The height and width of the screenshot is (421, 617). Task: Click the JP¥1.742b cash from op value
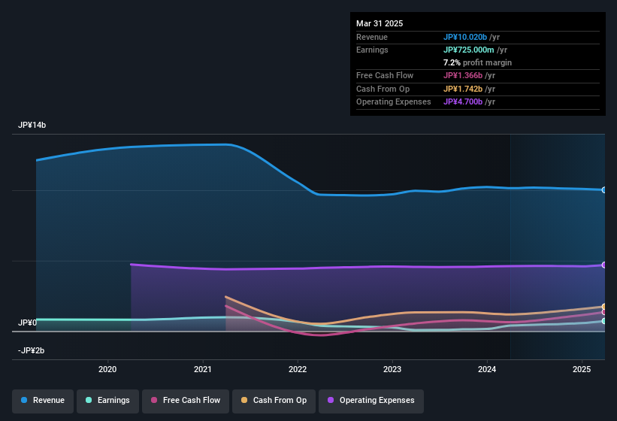pyautogui.click(x=463, y=89)
